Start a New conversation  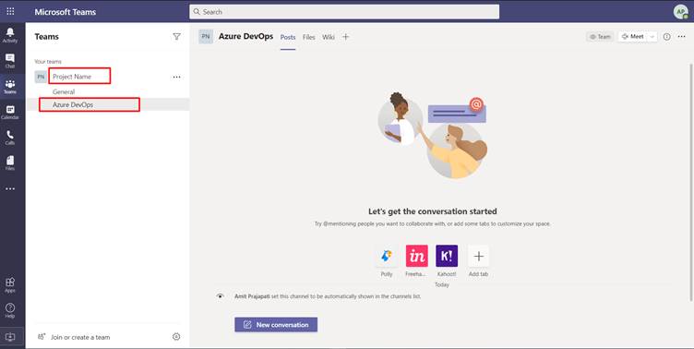pos(276,325)
